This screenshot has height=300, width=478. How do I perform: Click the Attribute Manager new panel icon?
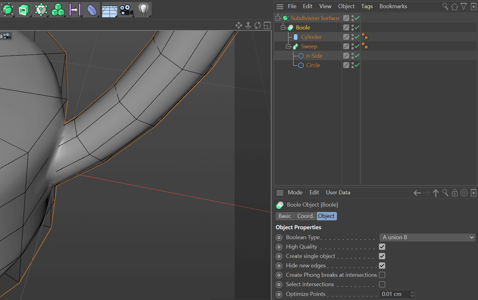tap(474, 193)
